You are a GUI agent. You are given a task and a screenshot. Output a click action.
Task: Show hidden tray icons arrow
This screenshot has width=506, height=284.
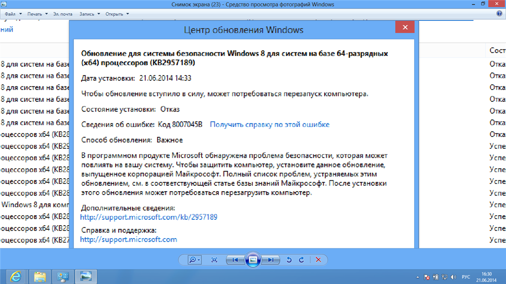click(x=418, y=277)
